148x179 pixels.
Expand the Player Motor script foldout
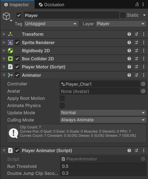[4, 67]
